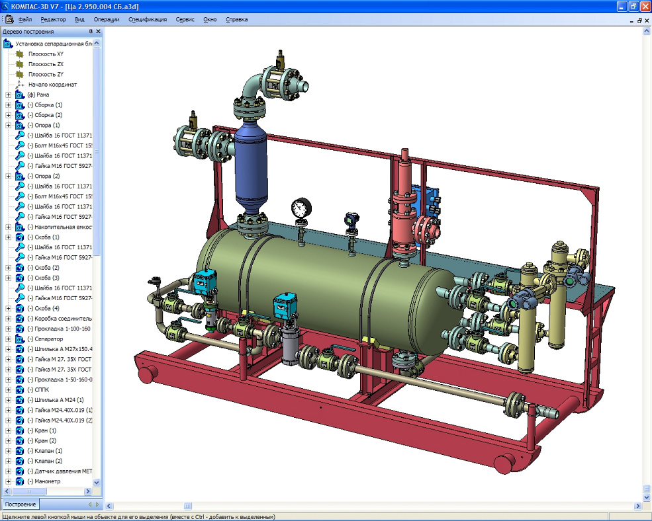Open the Спецификация menu
This screenshot has width=652, height=521.
148,19
